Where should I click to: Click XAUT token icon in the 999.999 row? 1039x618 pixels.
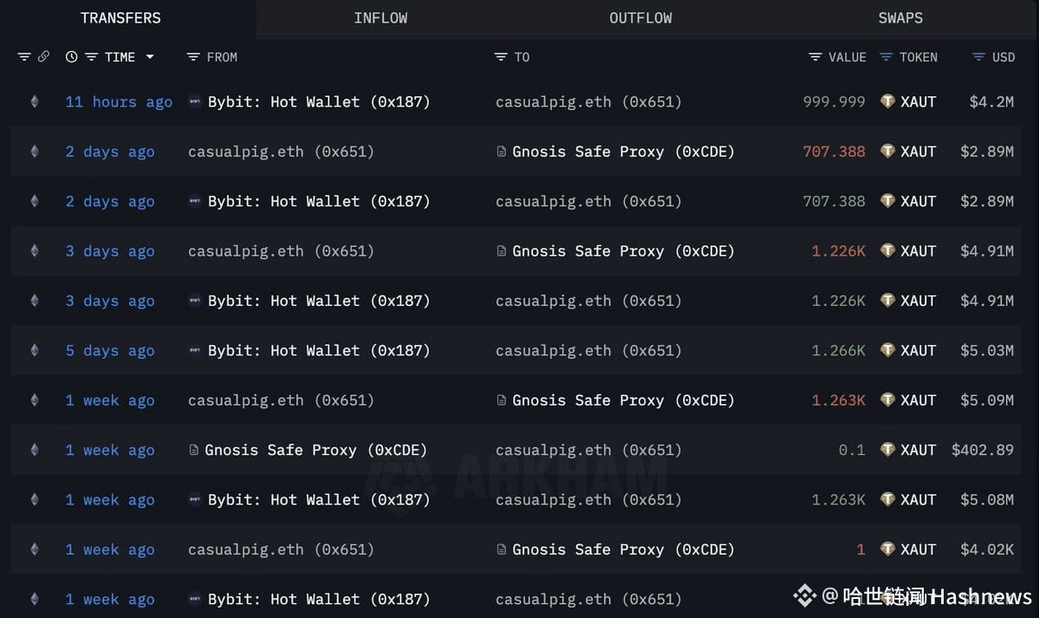click(887, 101)
